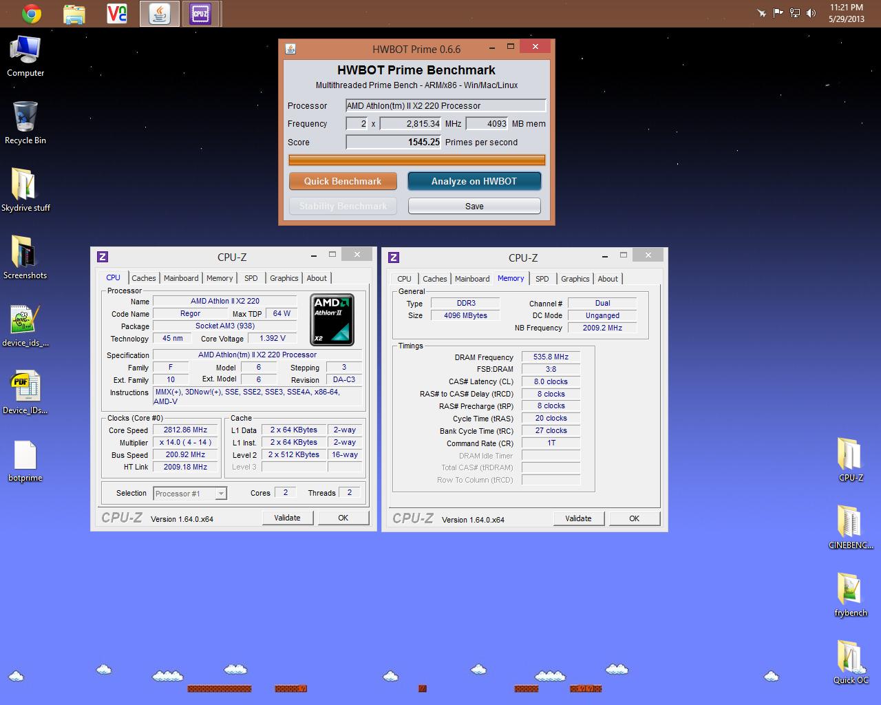Click the HWBOT Prime Java title icon

[290, 49]
